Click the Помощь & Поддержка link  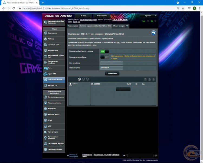pos(74,156)
